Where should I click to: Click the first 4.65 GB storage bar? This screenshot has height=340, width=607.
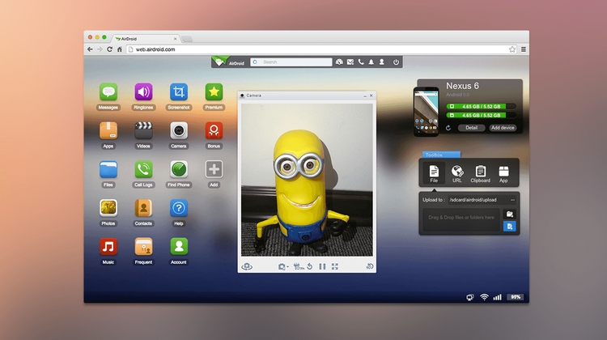(481, 106)
